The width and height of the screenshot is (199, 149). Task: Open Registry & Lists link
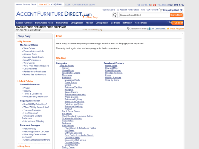108,10
